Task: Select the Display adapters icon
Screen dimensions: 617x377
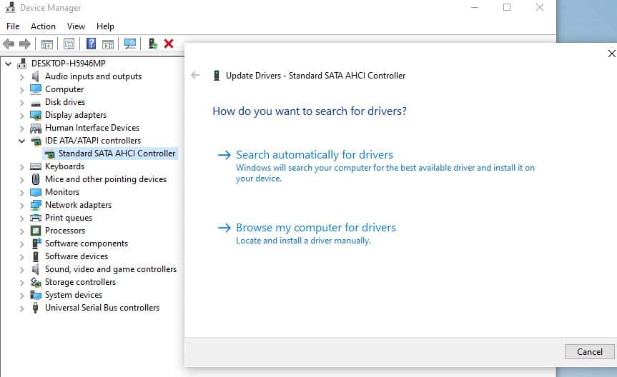Action: point(36,115)
